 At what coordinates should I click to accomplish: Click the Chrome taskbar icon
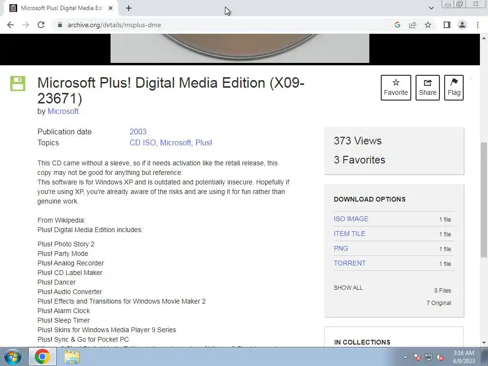[x=42, y=356]
